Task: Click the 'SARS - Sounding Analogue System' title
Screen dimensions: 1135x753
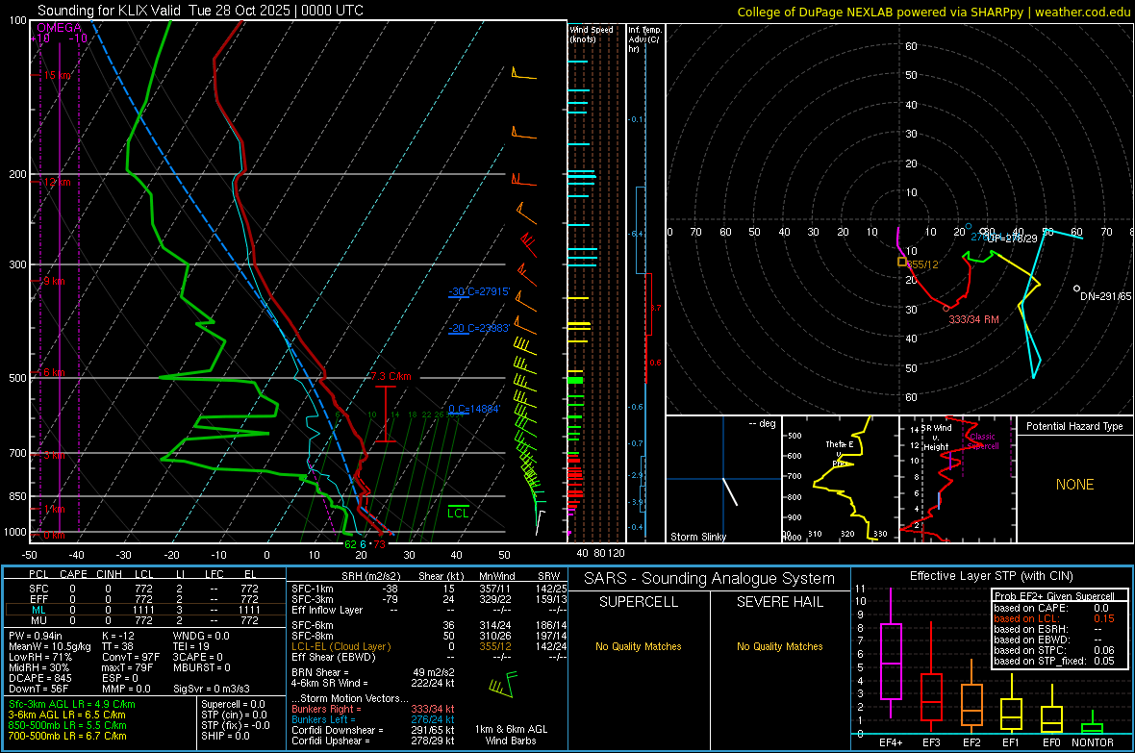Action: click(x=710, y=579)
